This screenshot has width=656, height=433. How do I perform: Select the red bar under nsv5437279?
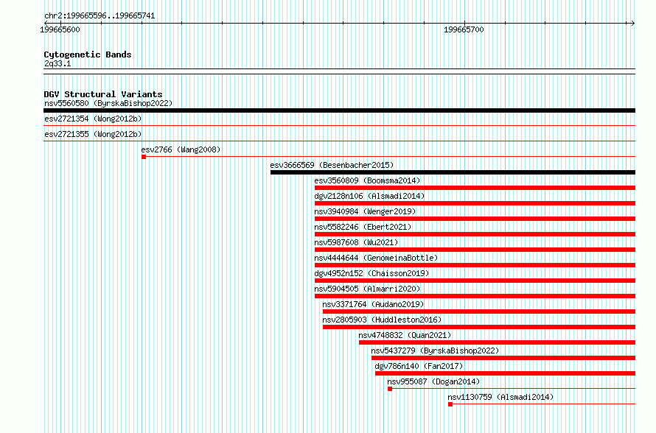(x=503, y=358)
